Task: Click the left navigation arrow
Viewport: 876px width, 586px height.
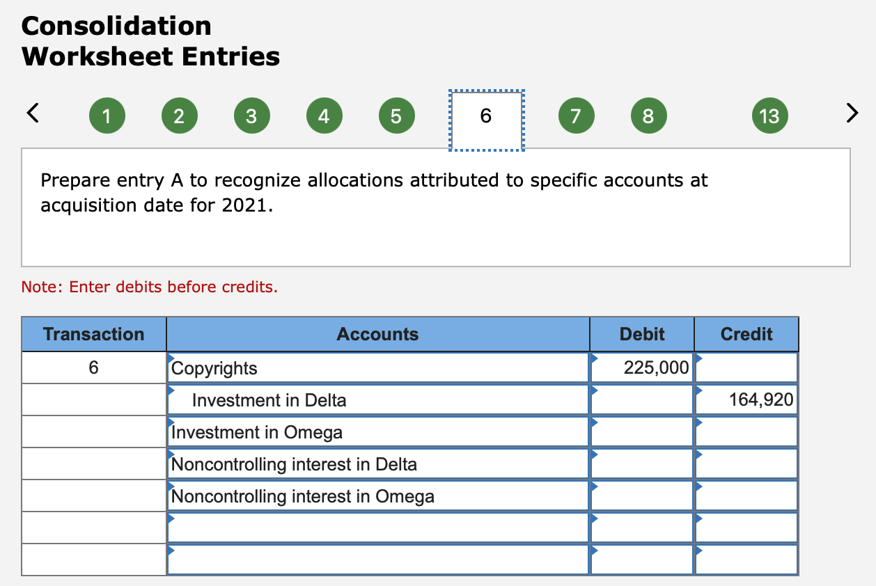Action: [32, 113]
